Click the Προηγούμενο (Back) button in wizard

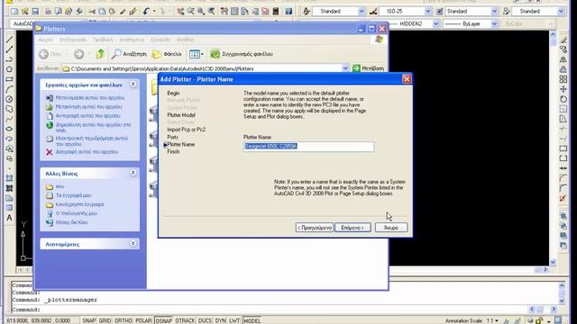(x=315, y=228)
